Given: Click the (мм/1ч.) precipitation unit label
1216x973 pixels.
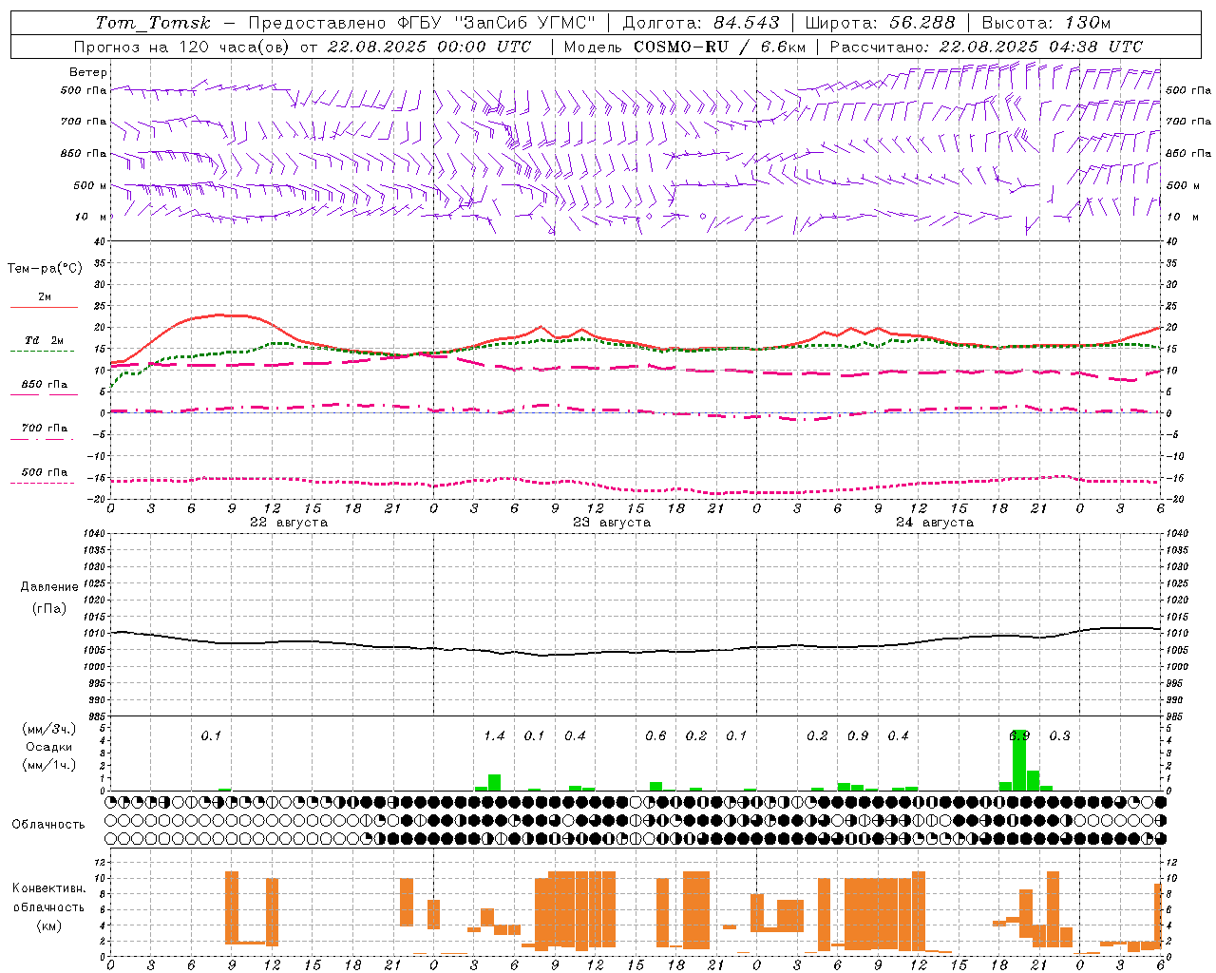Looking at the screenshot, I should (49, 765).
